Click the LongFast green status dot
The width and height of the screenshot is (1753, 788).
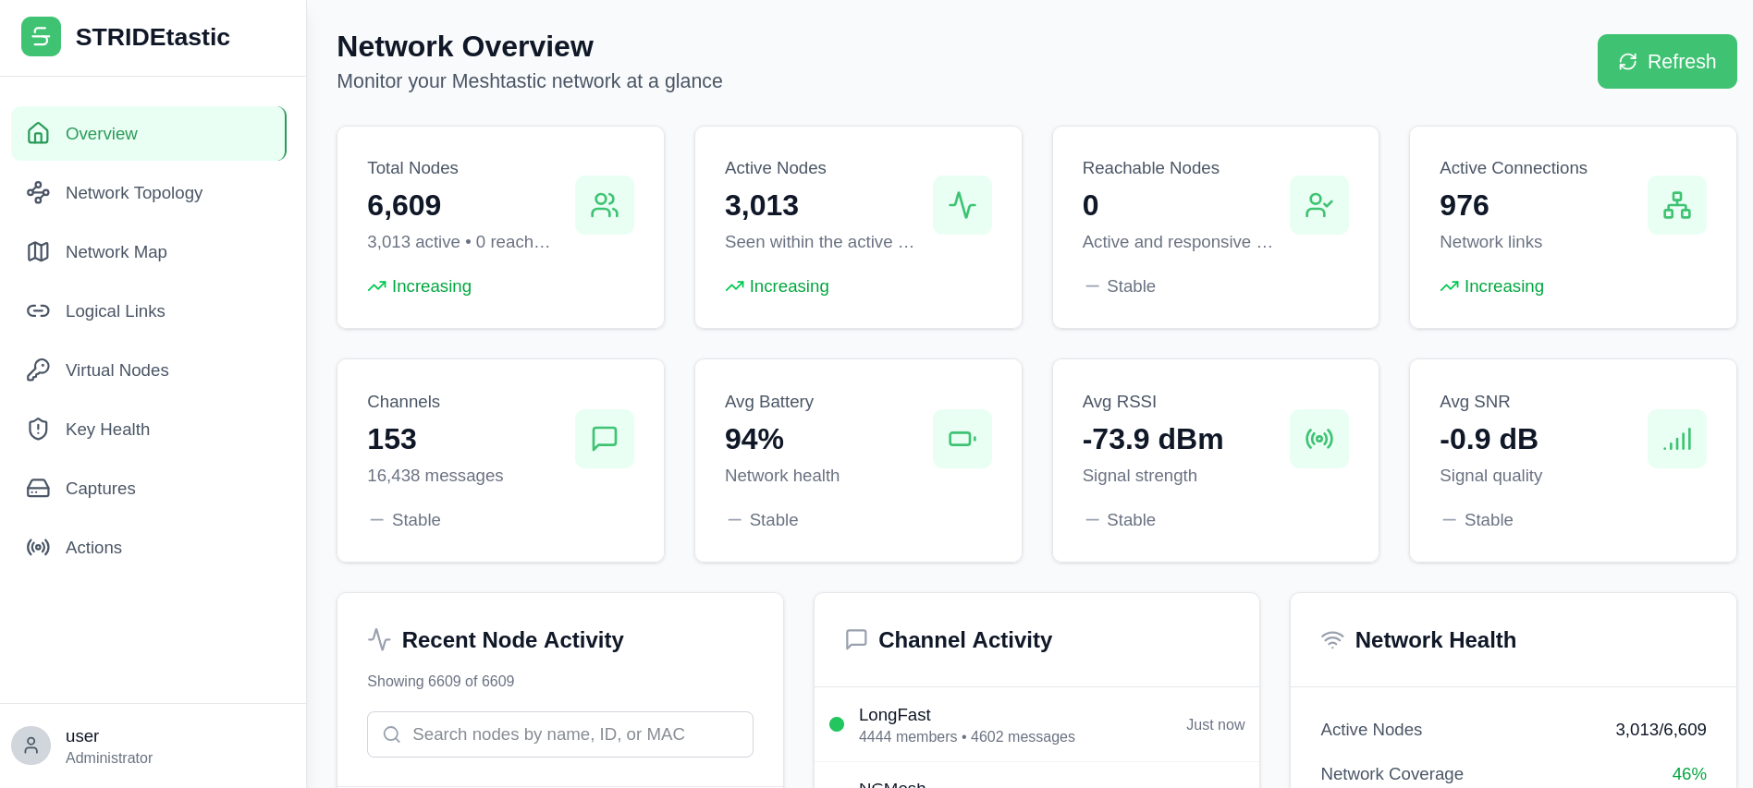837,724
